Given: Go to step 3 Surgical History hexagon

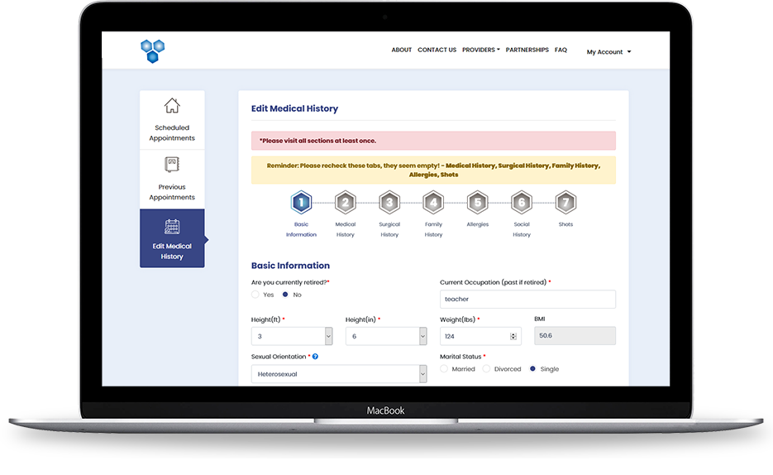Looking at the screenshot, I should click(x=389, y=202).
